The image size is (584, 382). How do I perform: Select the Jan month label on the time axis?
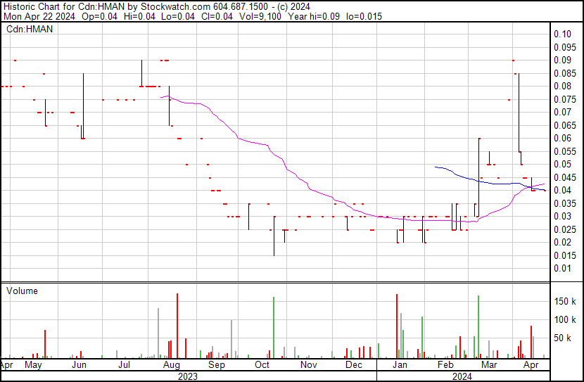(400, 366)
